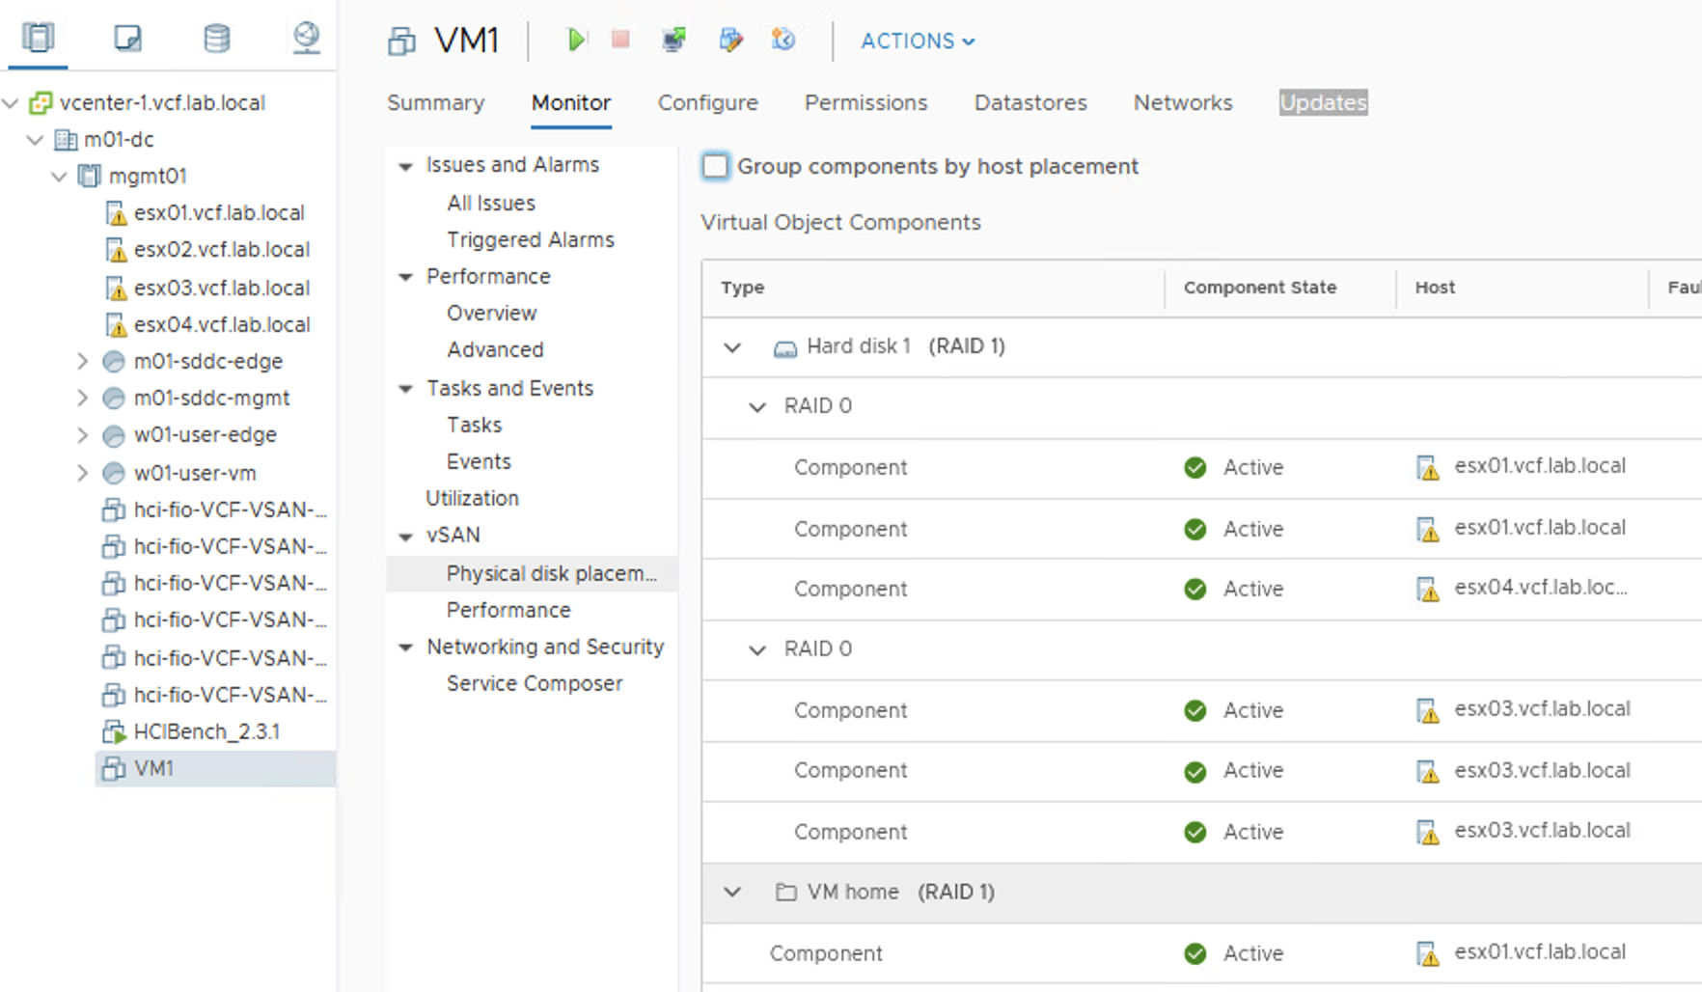Click the esx03.vcf.lab.local host warning icon in tree
Image resolution: width=1702 pixels, height=992 pixels.
(x=116, y=289)
